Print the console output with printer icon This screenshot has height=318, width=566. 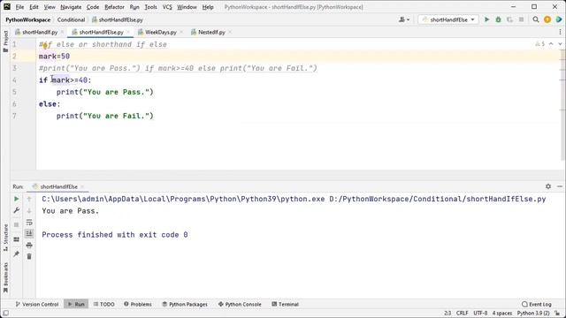(x=29, y=246)
